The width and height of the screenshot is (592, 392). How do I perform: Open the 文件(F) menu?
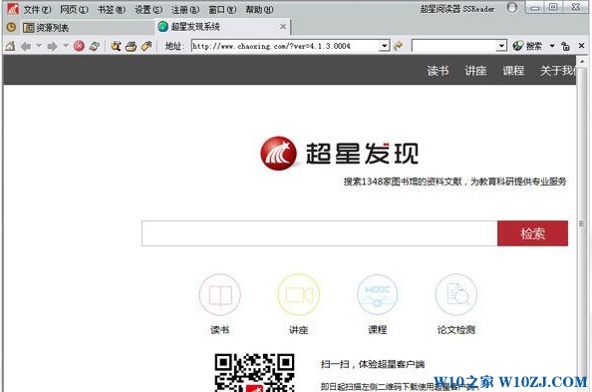pyautogui.click(x=37, y=9)
